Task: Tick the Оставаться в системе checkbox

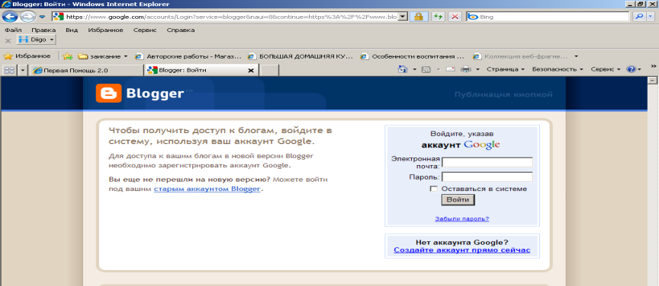Action: tap(434, 189)
